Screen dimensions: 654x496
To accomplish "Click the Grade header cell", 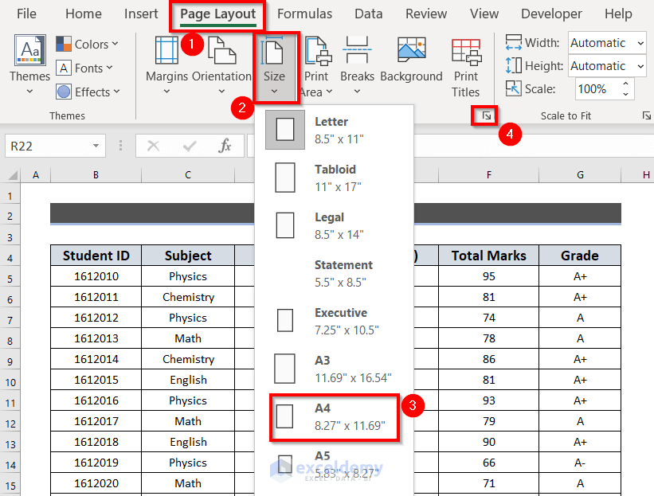I will pyautogui.click(x=580, y=256).
